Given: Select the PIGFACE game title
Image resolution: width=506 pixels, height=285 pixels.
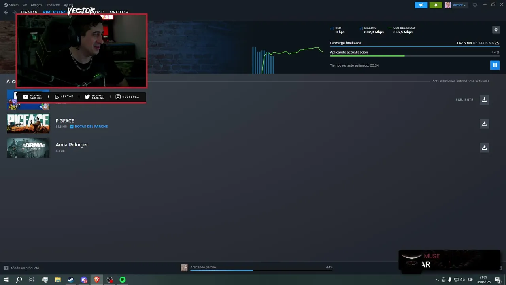Looking at the screenshot, I should coord(65,121).
